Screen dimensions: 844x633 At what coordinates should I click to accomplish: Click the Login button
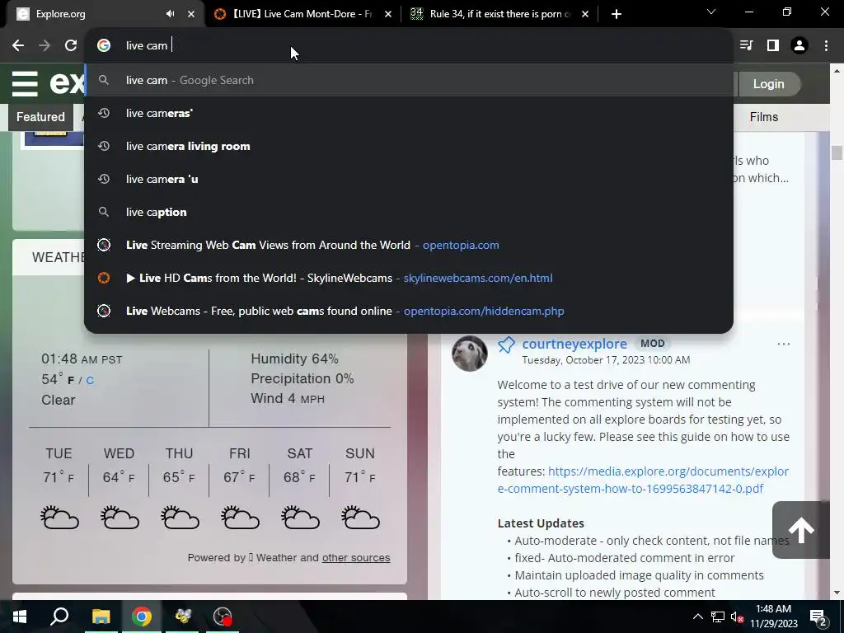pos(769,84)
